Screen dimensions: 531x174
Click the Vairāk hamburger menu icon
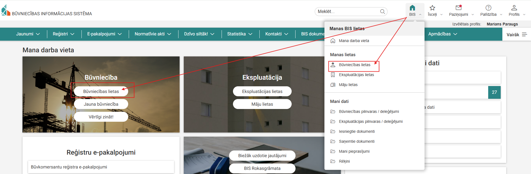click(x=524, y=35)
